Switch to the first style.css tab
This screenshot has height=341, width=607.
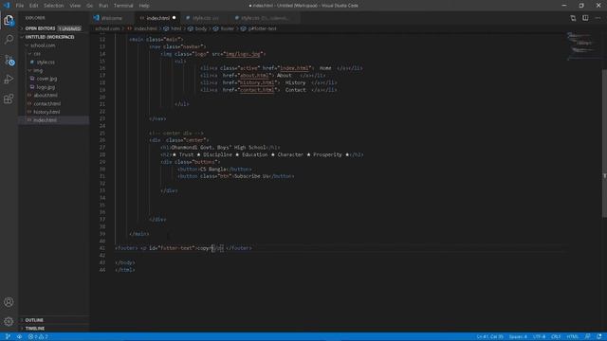click(206, 18)
